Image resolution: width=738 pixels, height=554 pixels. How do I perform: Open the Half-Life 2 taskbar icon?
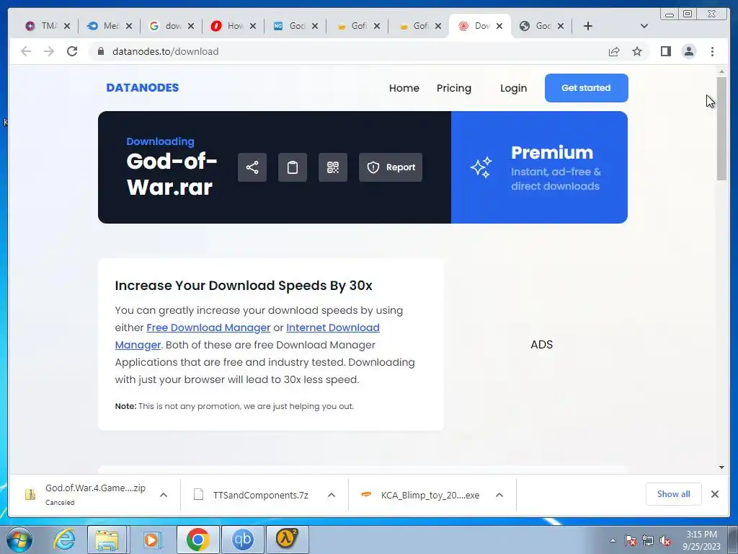287,540
